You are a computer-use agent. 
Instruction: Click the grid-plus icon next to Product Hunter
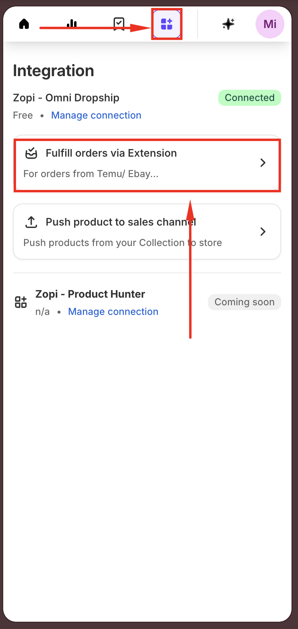point(21,302)
